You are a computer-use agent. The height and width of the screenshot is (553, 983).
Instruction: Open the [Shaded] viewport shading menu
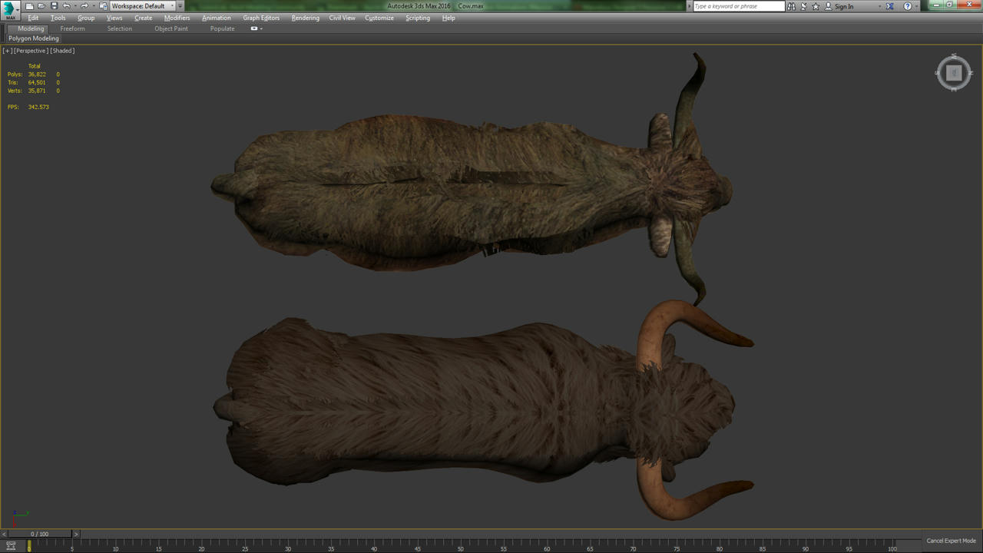(x=63, y=51)
